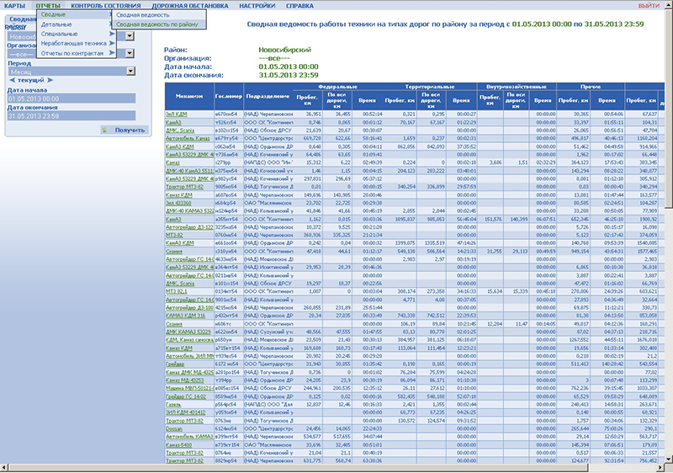The height and width of the screenshot is (473, 673).
Task: Open the СПРАВКА menu
Action: point(299,6)
